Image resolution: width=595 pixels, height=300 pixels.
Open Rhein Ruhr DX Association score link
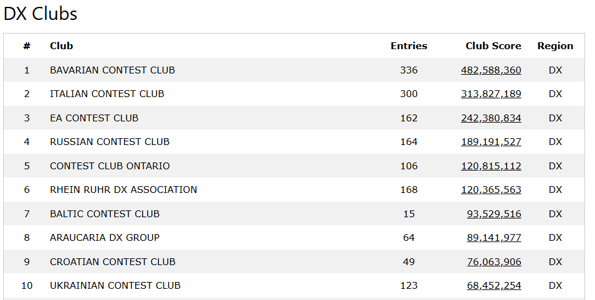tap(491, 190)
